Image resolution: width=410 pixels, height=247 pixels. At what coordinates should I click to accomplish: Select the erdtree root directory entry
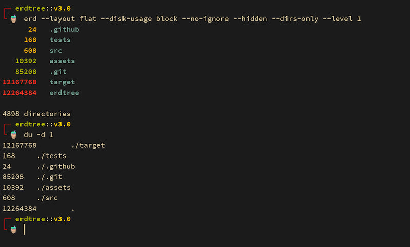click(65, 93)
